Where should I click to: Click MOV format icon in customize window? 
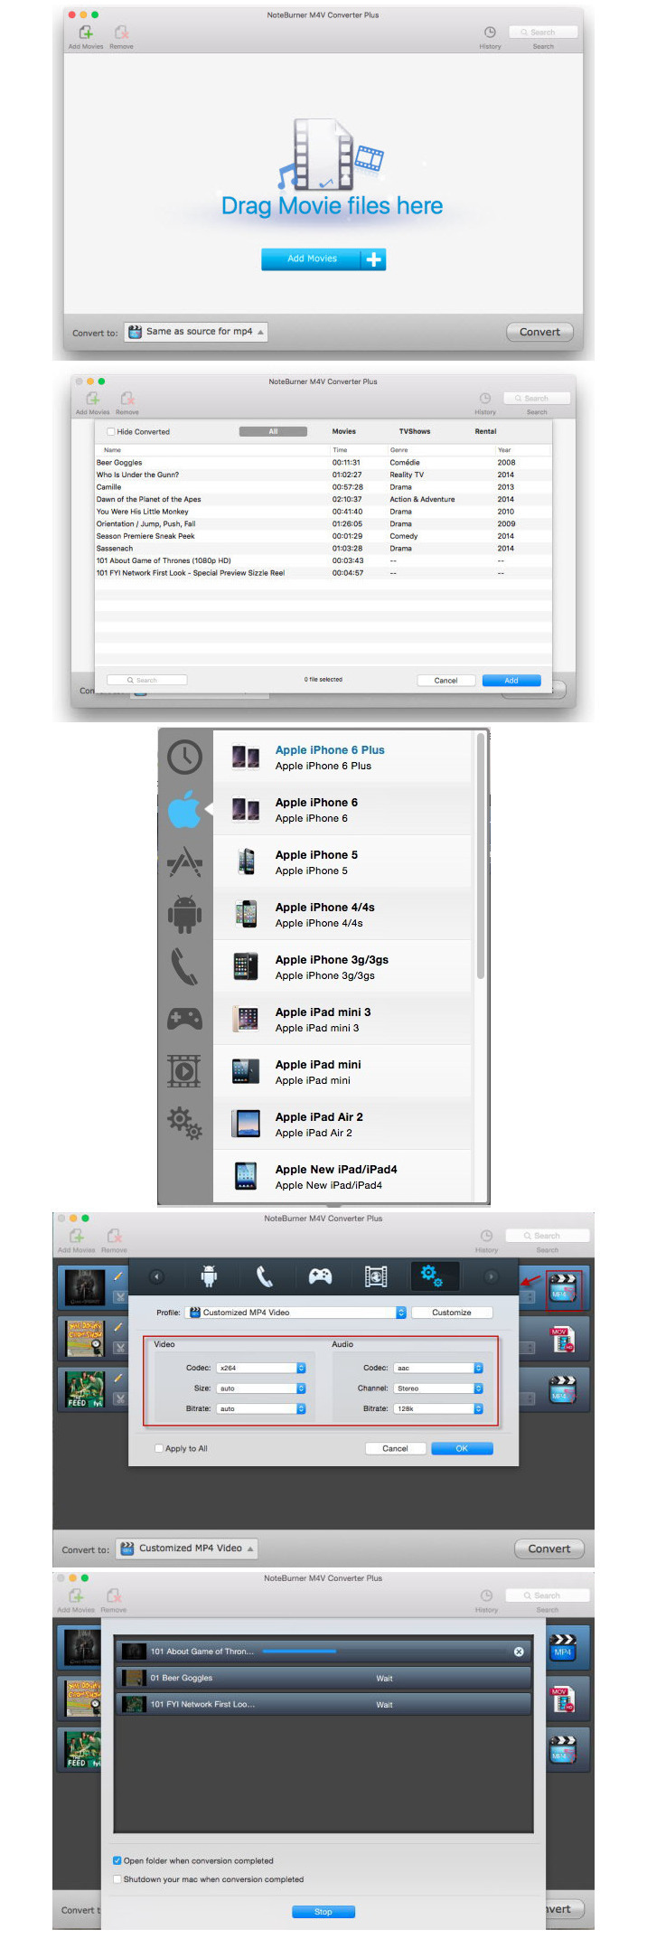pyautogui.click(x=563, y=1340)
